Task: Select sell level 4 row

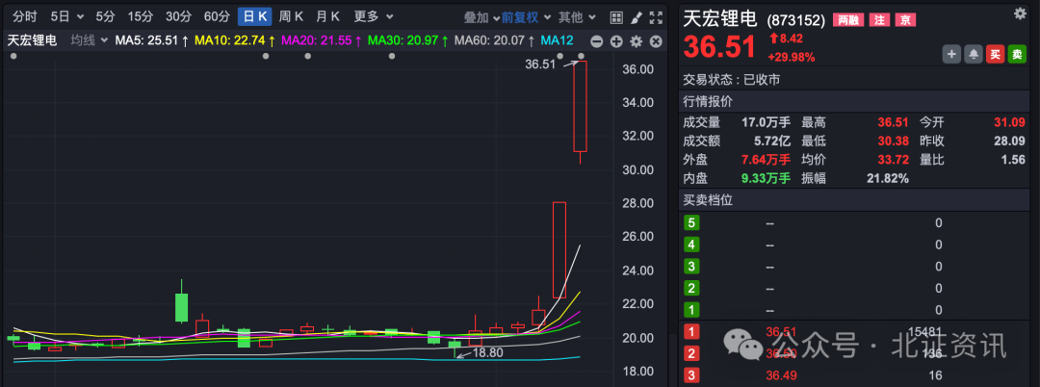Action: 852,245
